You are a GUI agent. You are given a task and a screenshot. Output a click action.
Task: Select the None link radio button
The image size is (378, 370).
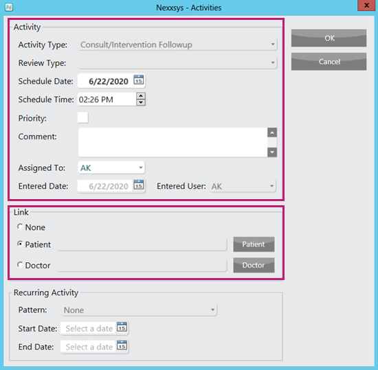tap(20, 227)
